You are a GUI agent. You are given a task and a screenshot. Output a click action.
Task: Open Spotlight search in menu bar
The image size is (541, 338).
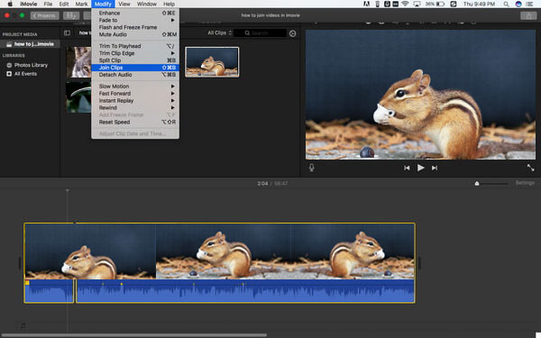506,5
